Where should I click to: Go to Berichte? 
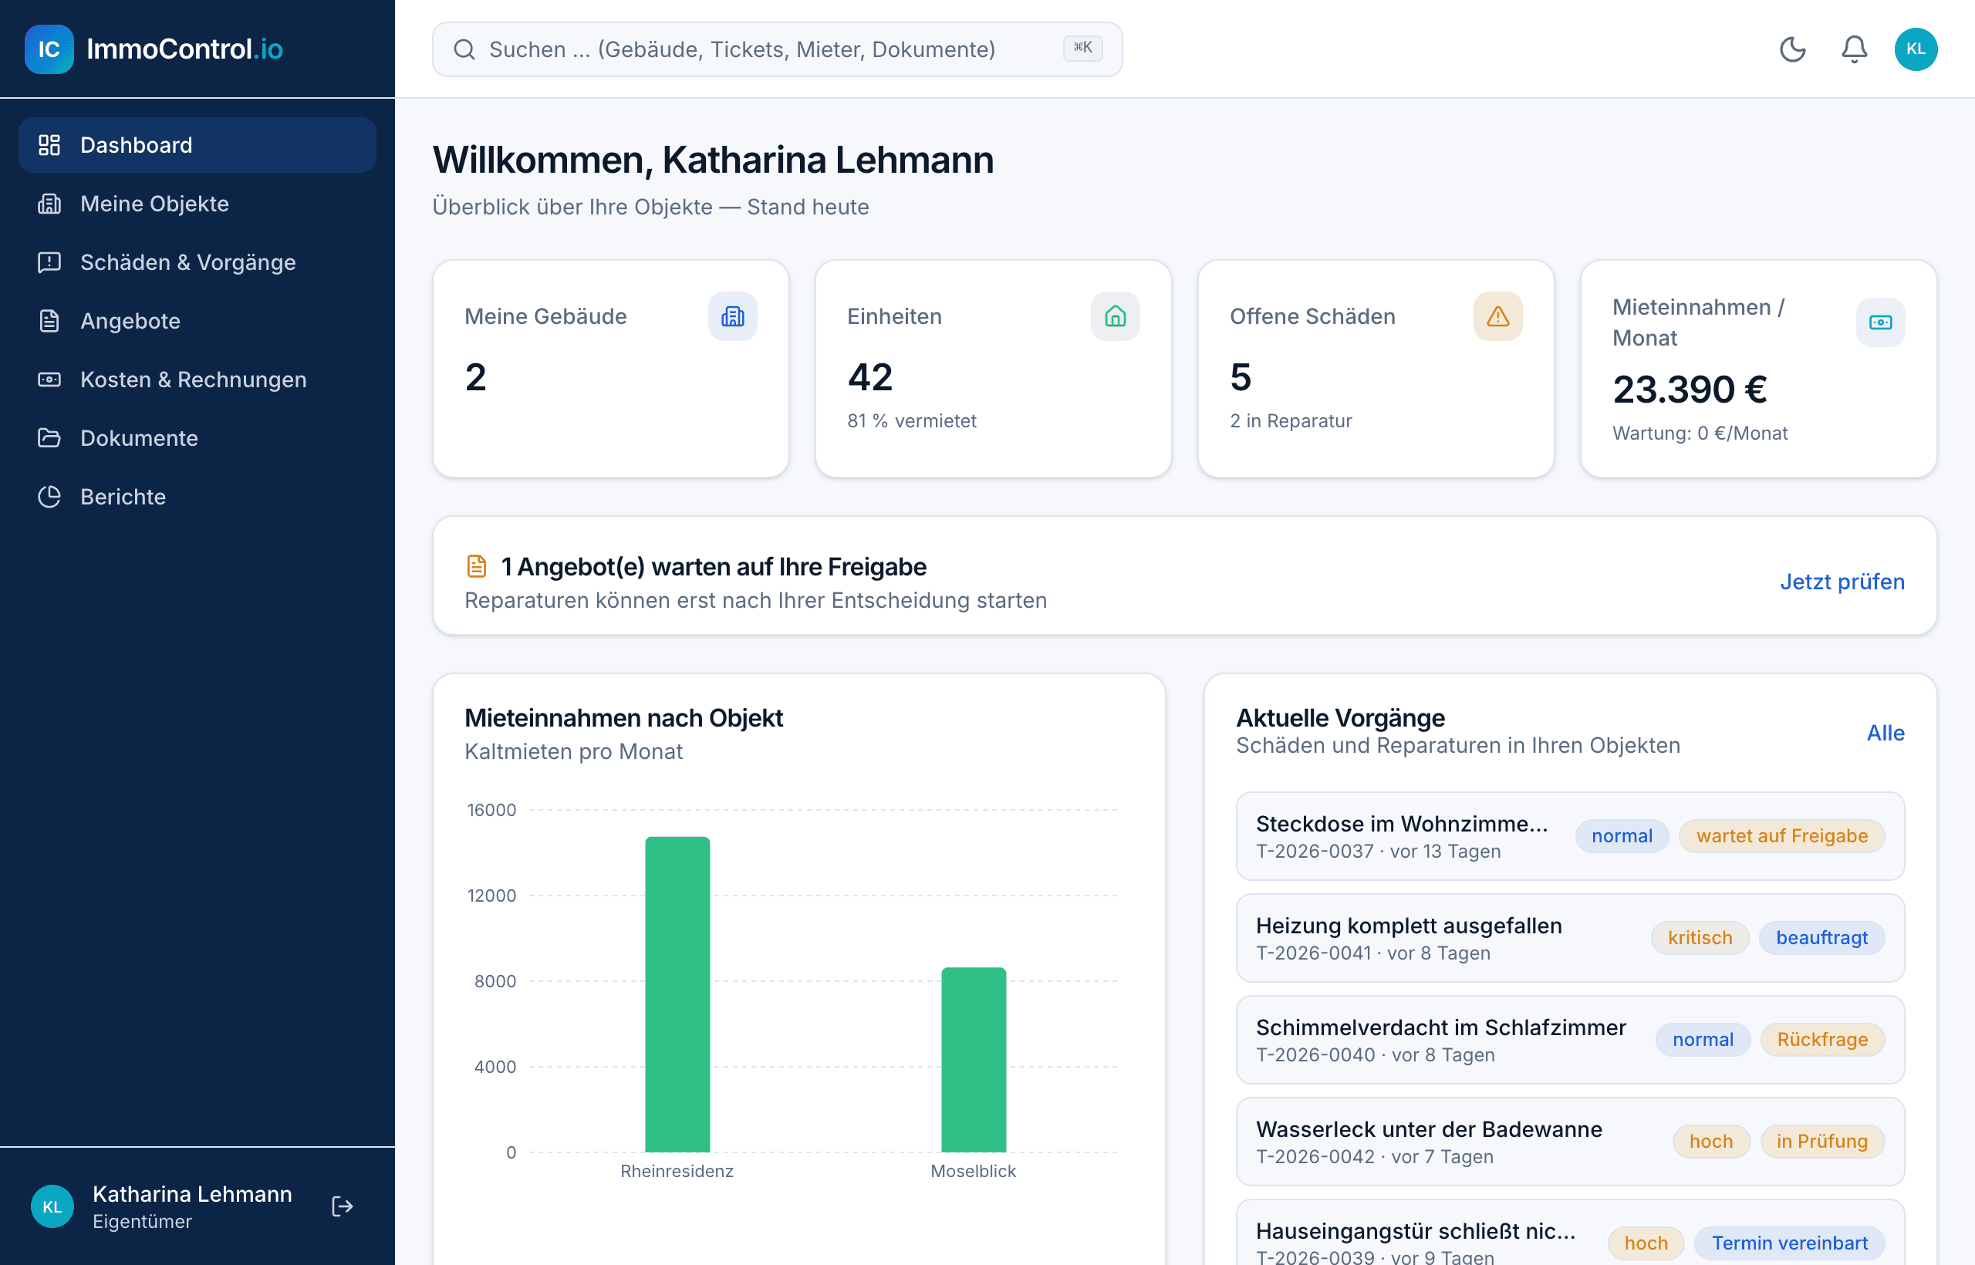(197, 497)
